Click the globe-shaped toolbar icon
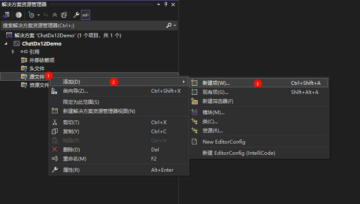Viewport: 360px width, 204px height. click(x=19, y=15)
